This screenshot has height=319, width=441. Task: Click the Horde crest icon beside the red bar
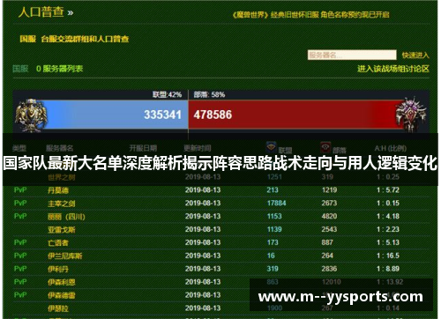(411, 115)
